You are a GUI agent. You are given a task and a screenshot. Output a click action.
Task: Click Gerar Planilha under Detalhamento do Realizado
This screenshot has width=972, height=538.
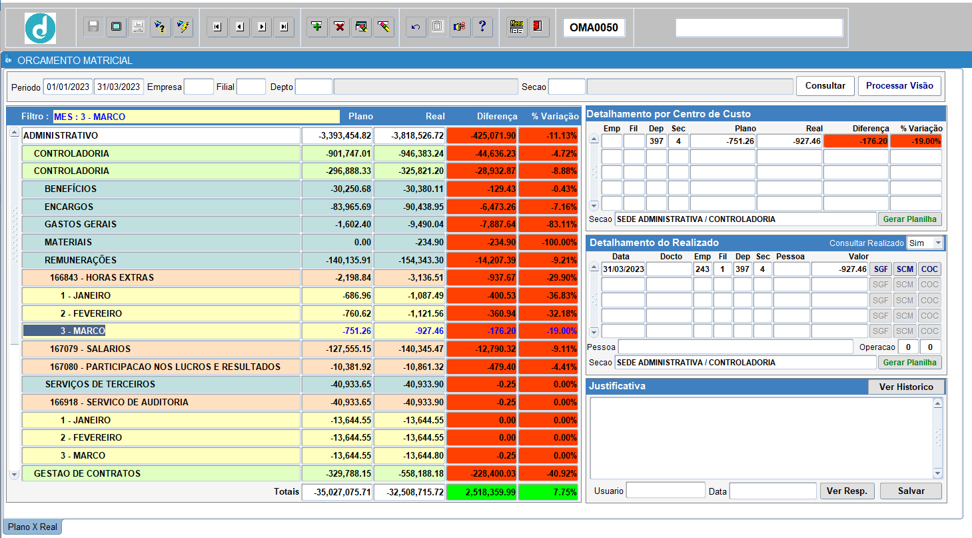pyautogui.click(x=910, y=362)
